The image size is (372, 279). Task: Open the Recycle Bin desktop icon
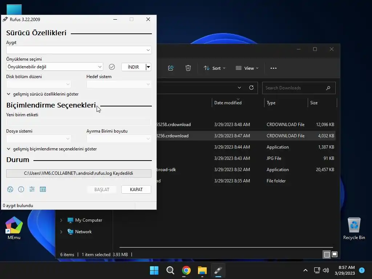(354, 229)
